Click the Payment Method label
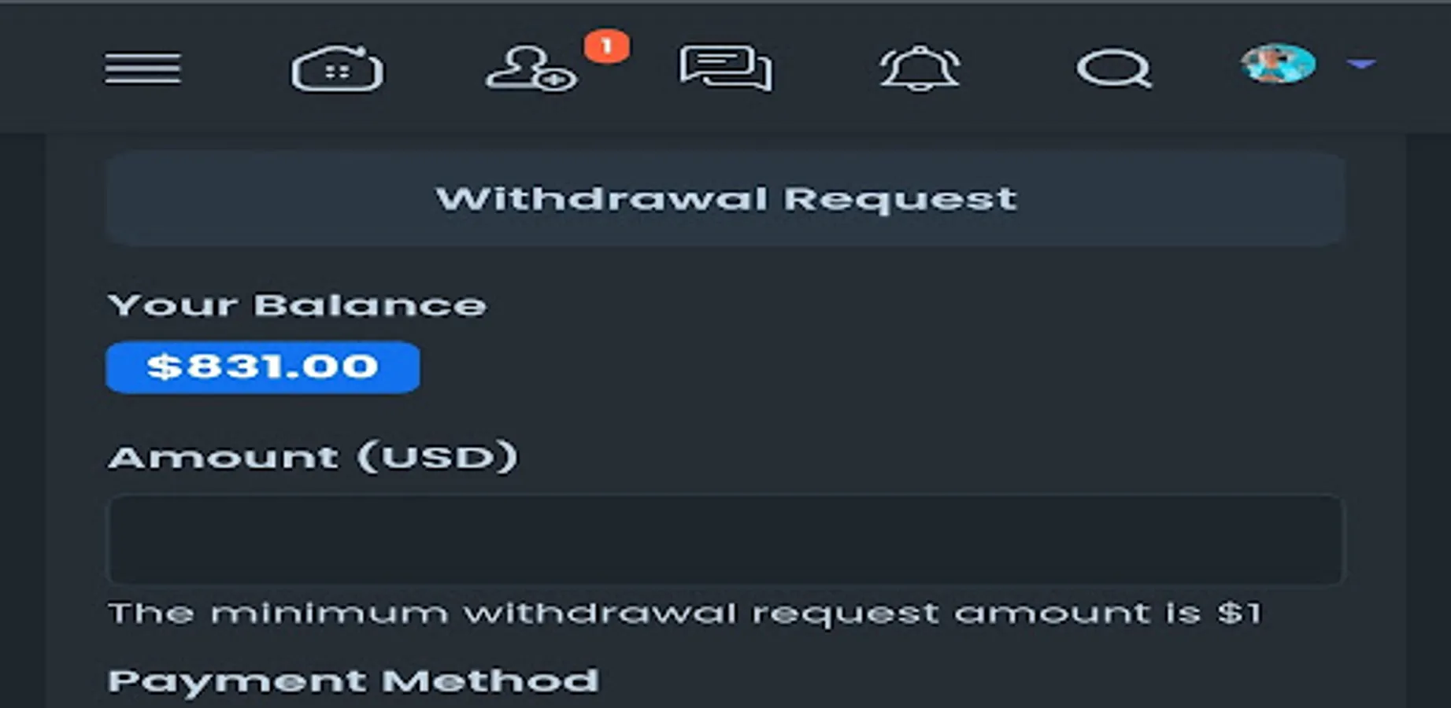 pyautogui.click(x=353, y=680)
